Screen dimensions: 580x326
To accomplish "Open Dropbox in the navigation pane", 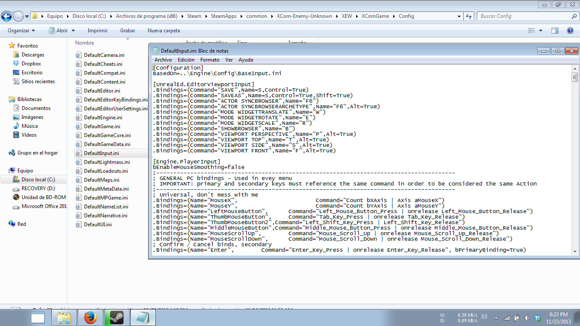I will click(31, 64).
